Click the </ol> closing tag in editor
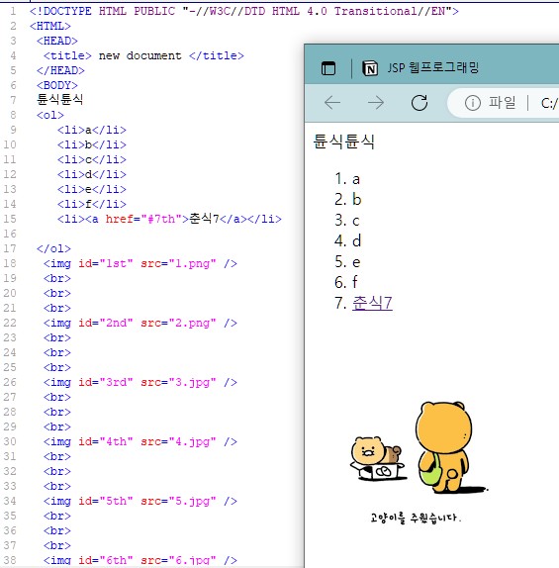Image resolution: width=559 pixels, height=568 pixels. (x=53, y=248)
